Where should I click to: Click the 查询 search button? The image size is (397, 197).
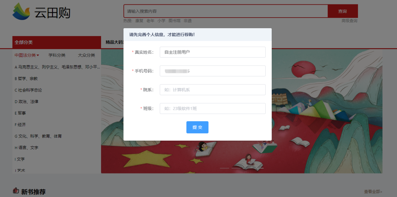coord(343,11)
